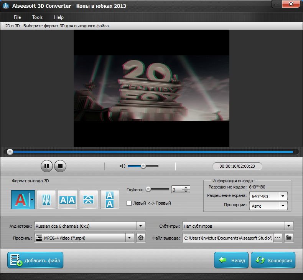Viewport: 303px width, 280px height.
Task: Click the playback seek bar handle
Action: pos(10,152)
